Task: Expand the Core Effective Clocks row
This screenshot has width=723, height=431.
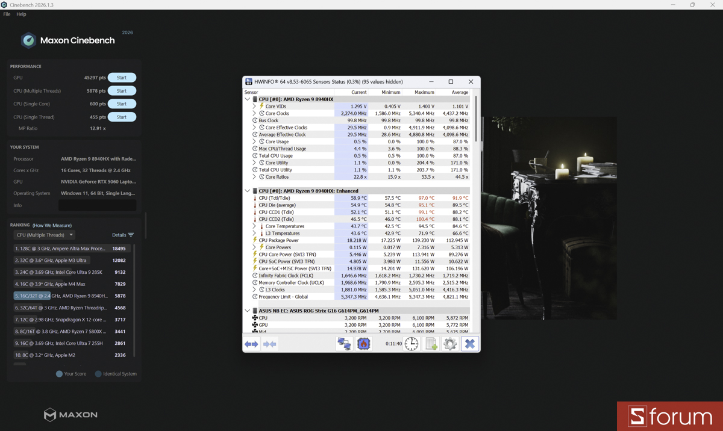Action: tap(254, 128)
